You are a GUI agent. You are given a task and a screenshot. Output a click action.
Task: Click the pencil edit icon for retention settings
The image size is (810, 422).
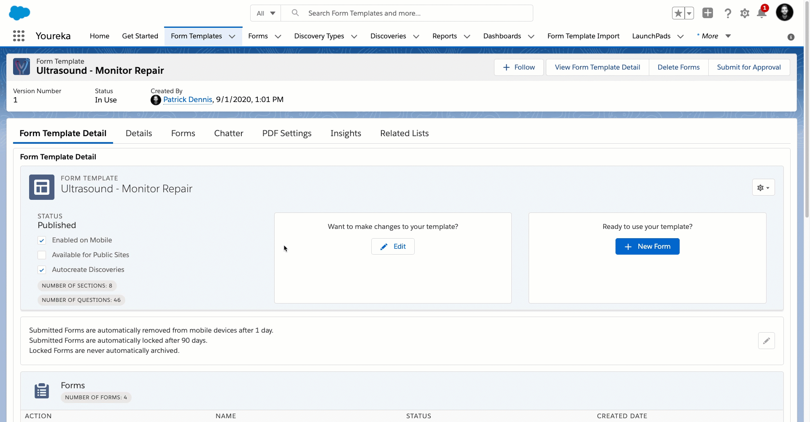[x=766, y=341]
